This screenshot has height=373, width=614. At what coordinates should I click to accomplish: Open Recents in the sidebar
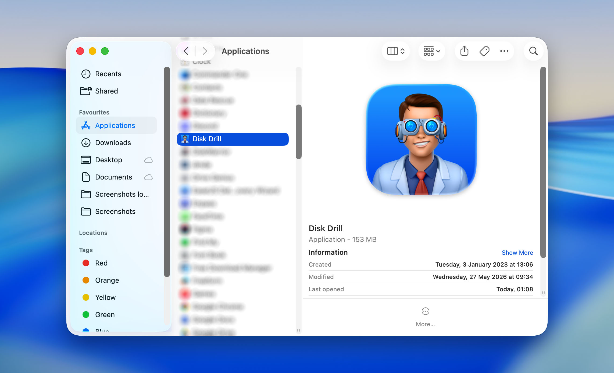[x=116, y=74]
